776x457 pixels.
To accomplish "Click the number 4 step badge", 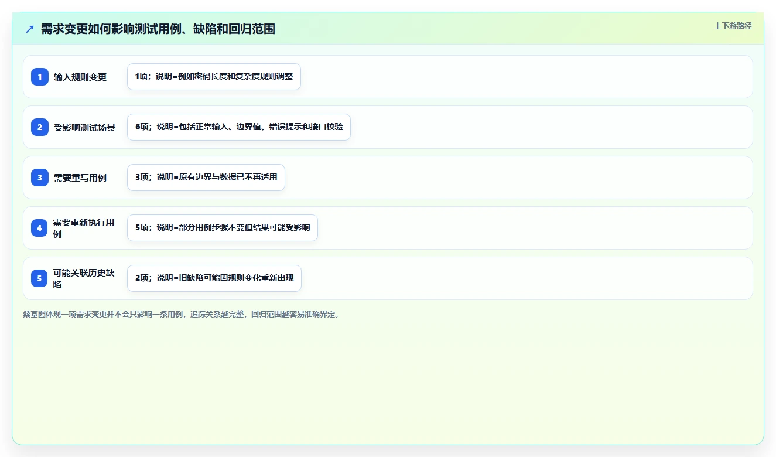I will point(40,228).
